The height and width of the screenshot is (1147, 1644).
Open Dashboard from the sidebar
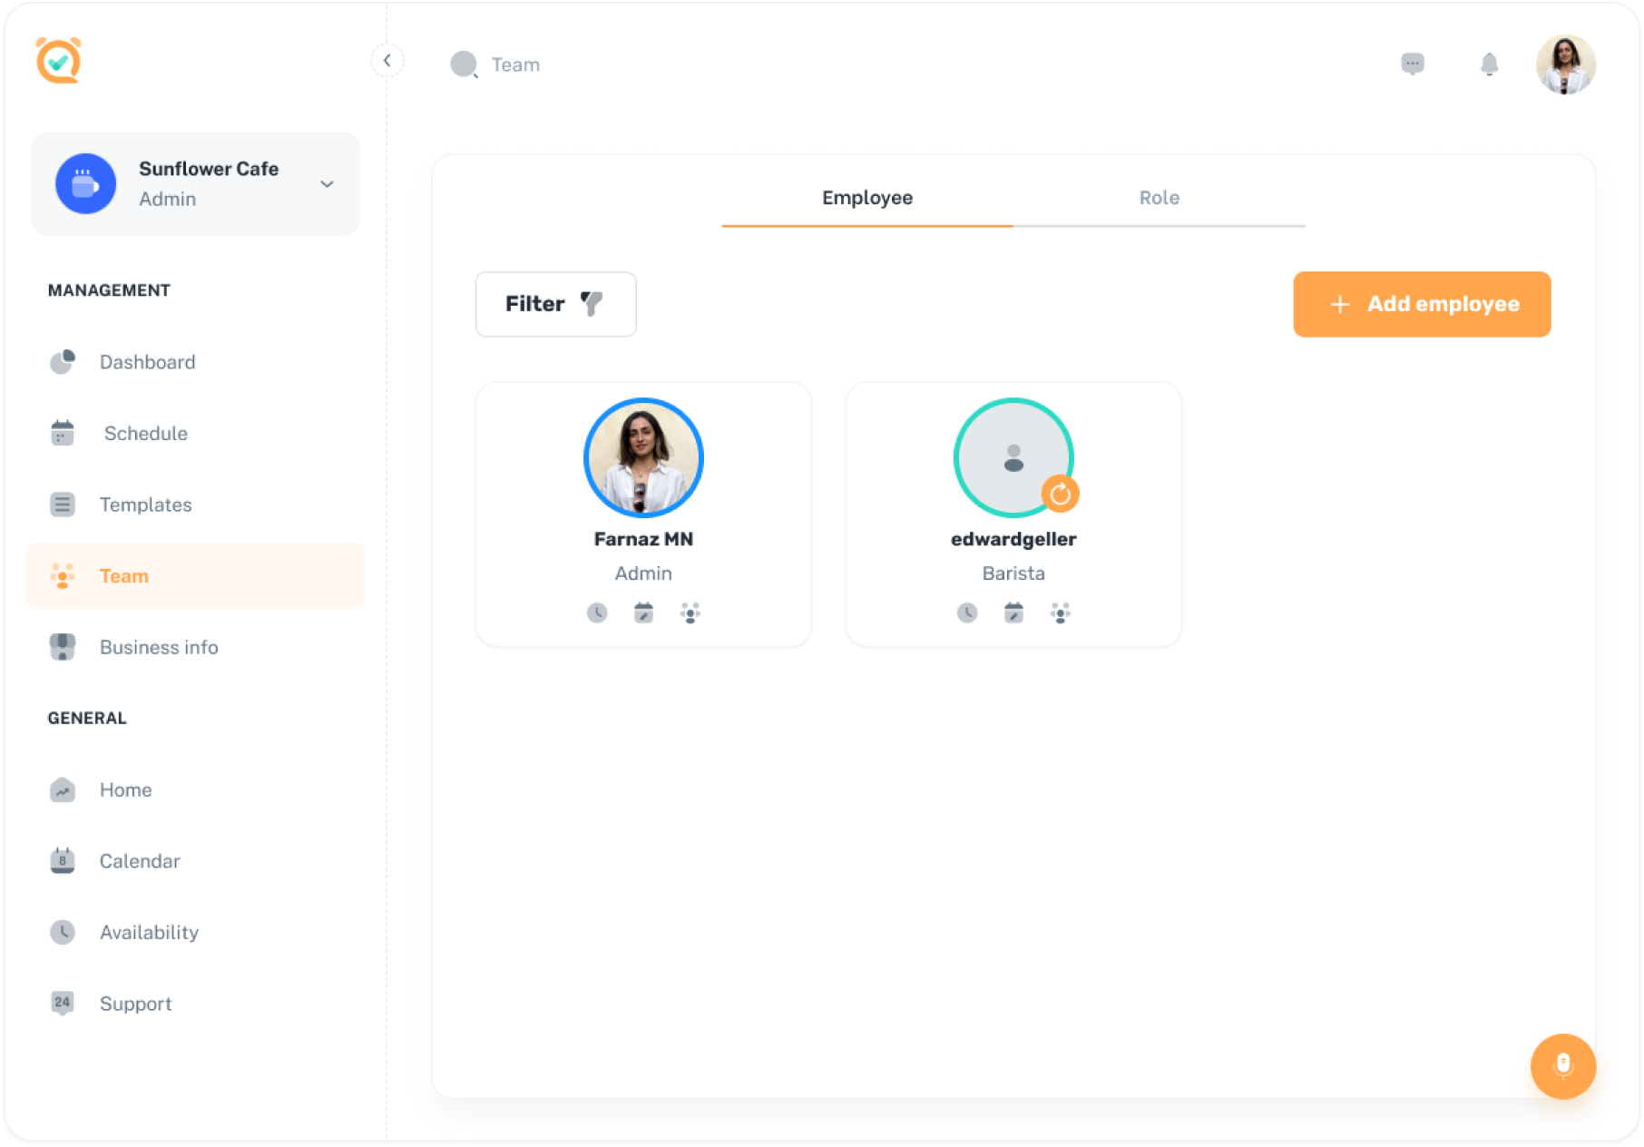(x=147, y=362)
